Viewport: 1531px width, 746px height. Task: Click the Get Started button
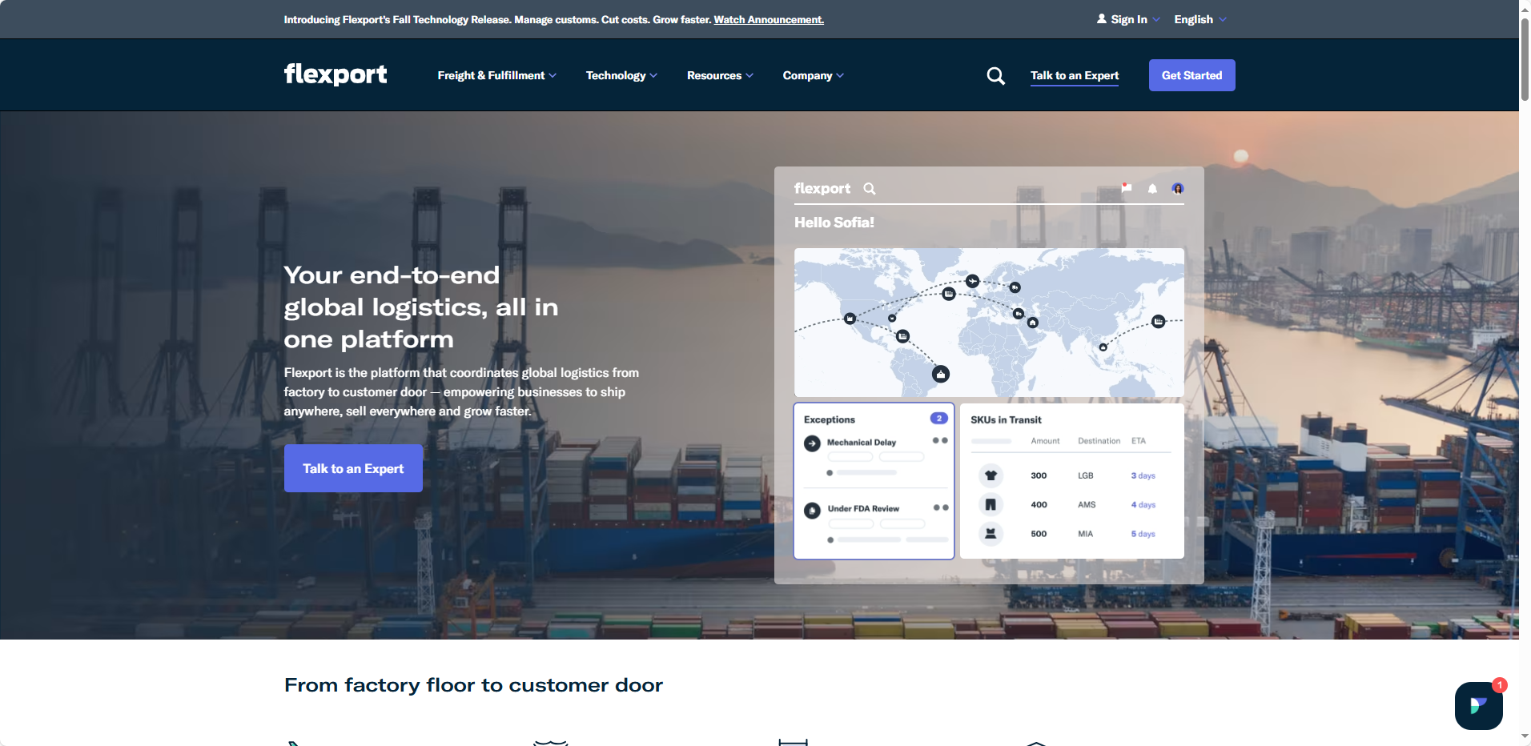1191,74
